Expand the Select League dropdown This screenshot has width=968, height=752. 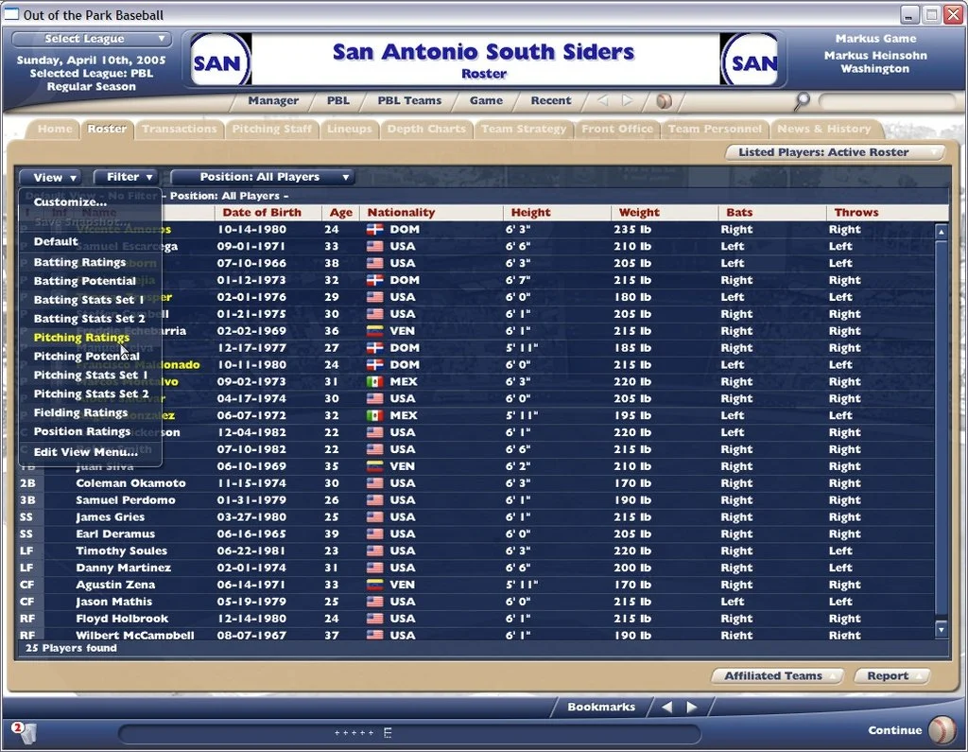93,39
